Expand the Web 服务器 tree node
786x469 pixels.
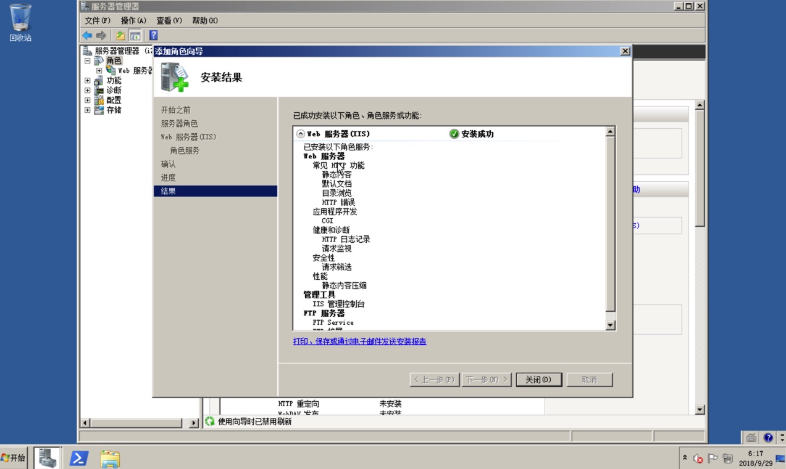click(x=99, y=70)
